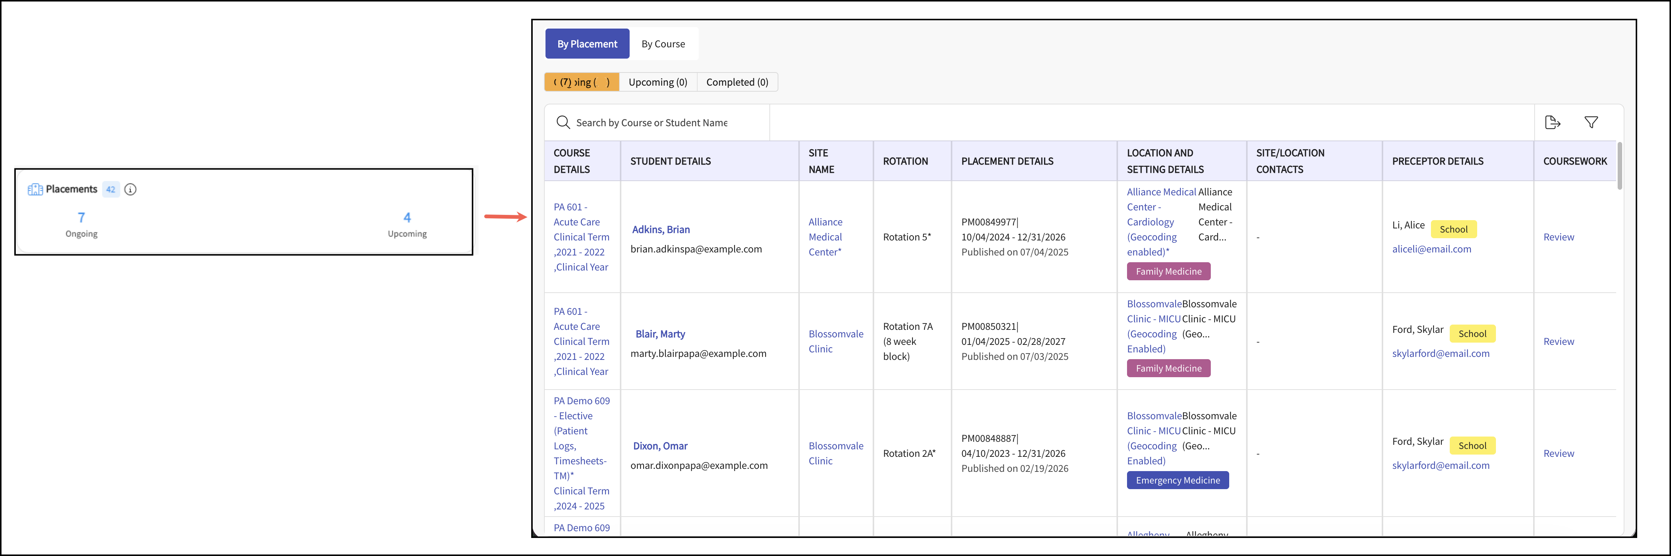Click the 7 Ongoing placements count
The width and height of the screenshot is (1671, 556).
point(81,224)
